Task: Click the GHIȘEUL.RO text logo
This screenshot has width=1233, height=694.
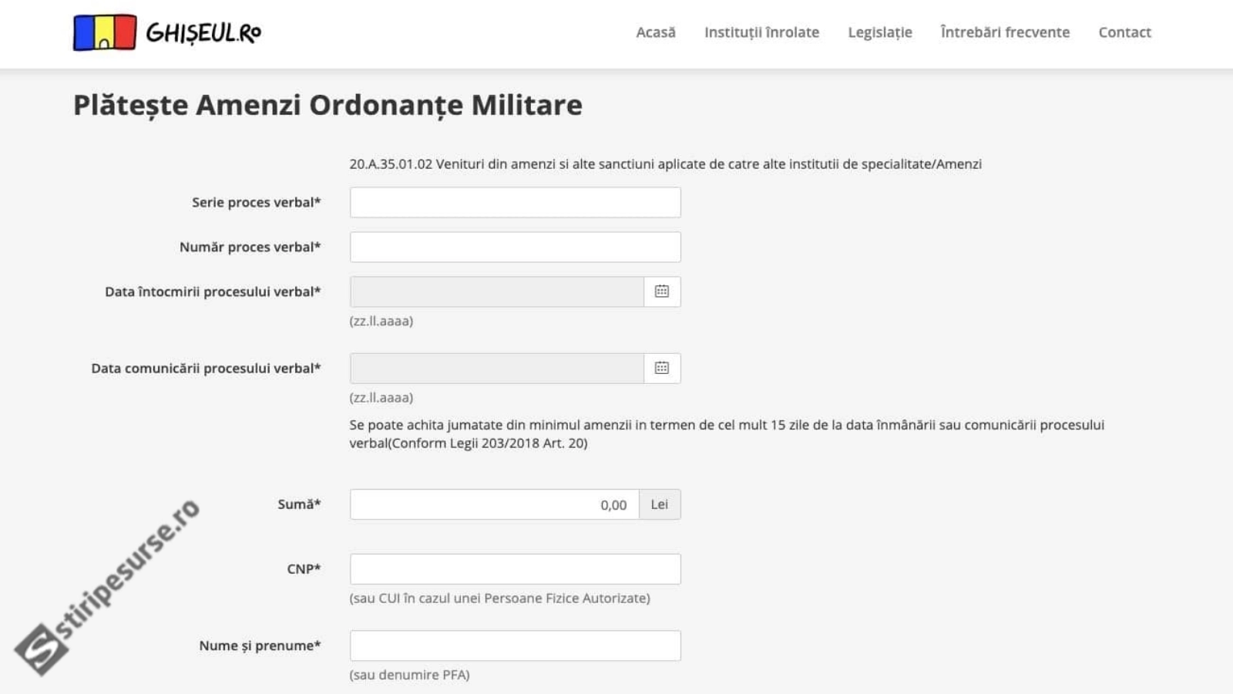Action: pos(203,33)
